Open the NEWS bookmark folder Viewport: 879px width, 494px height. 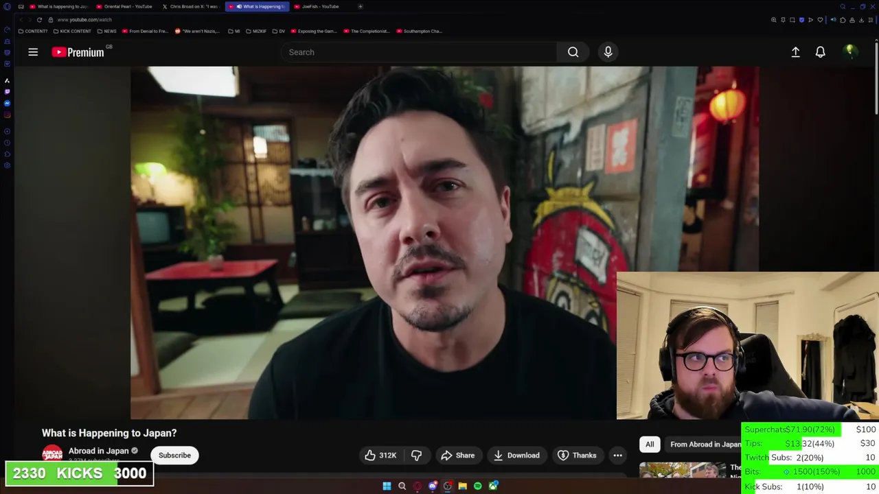click(x=106, y=31)
